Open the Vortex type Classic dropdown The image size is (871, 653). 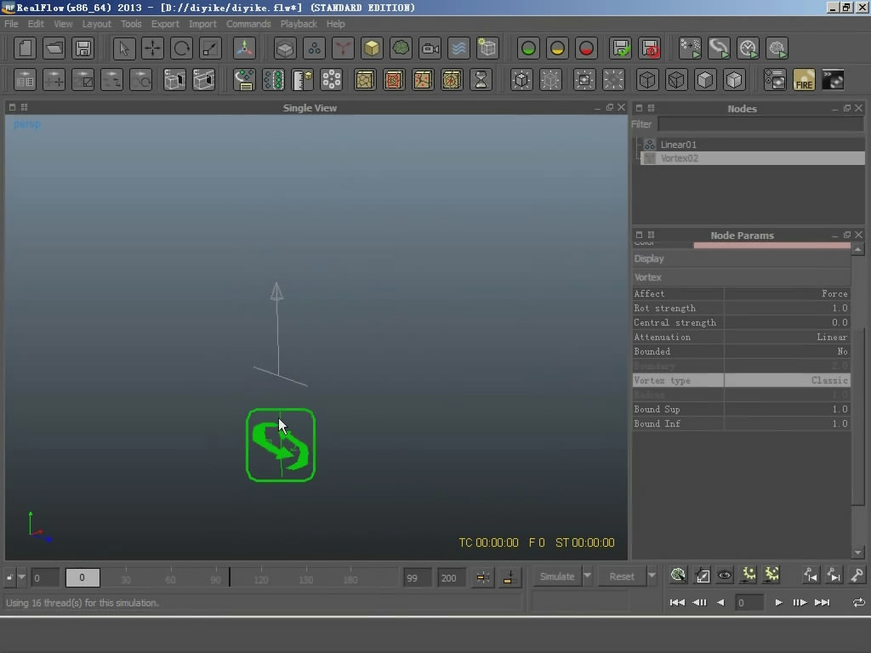pos(787,380)
